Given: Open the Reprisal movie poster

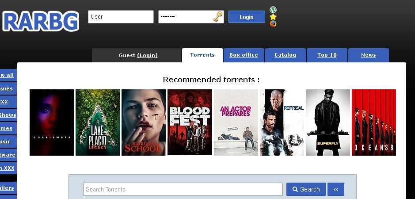Looking at the screenshot, I should pos(282,122).
